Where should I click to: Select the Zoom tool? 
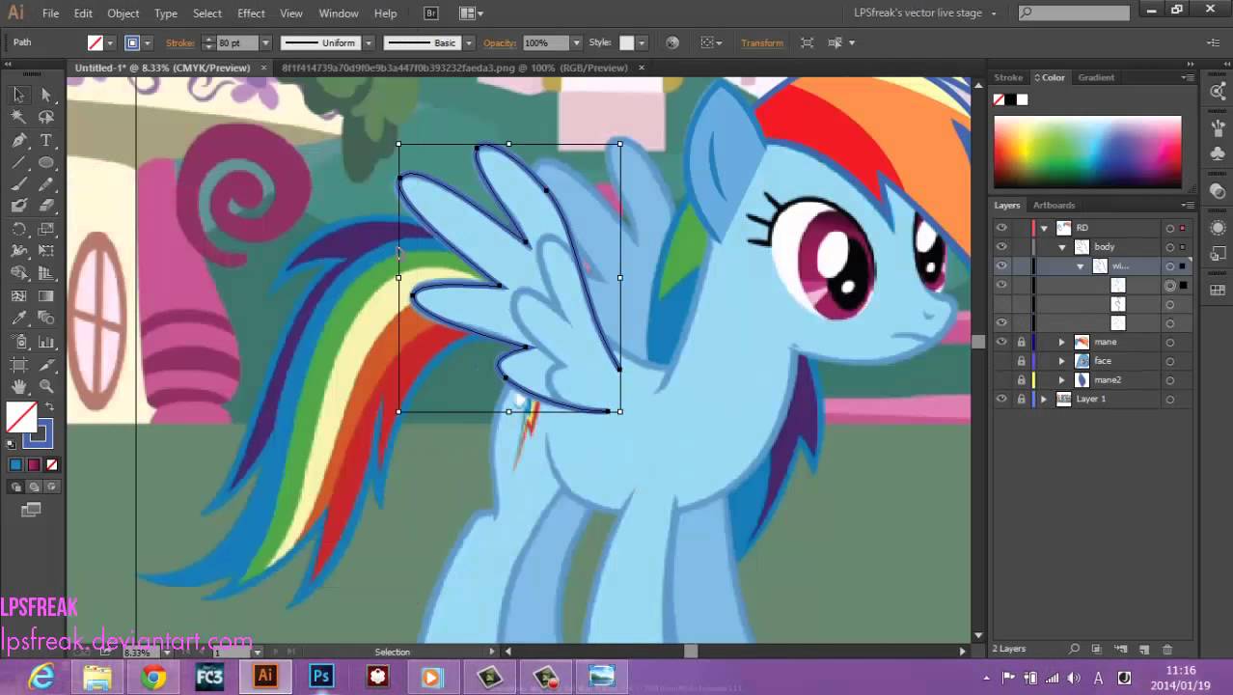pos(46,386)
